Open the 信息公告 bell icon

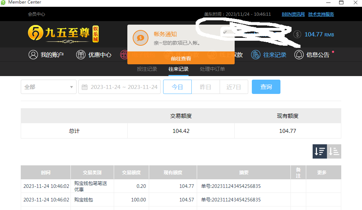(x=299, y=55)
